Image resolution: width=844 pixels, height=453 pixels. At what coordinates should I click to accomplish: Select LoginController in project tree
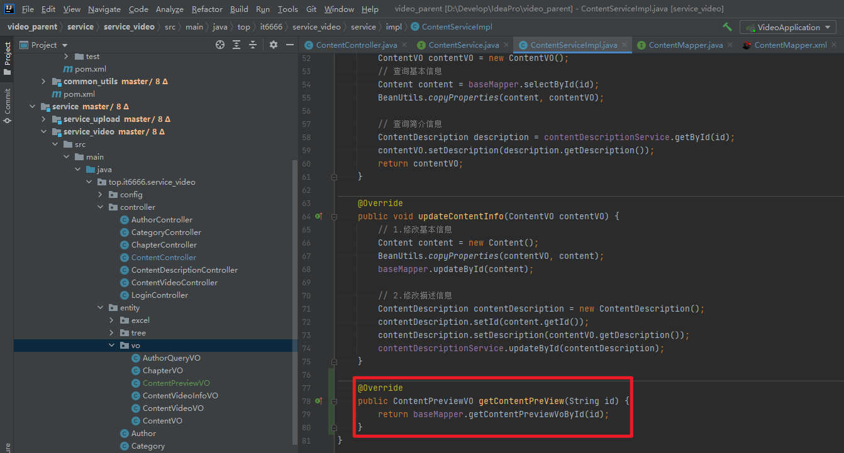pos(159,295)
